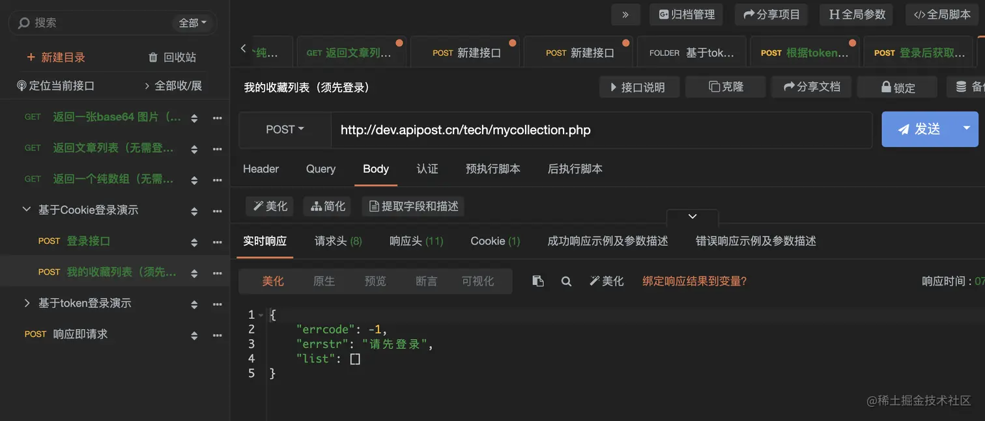
Task: Click 绑定响应结果到变量? link
Action: (694, 281)
